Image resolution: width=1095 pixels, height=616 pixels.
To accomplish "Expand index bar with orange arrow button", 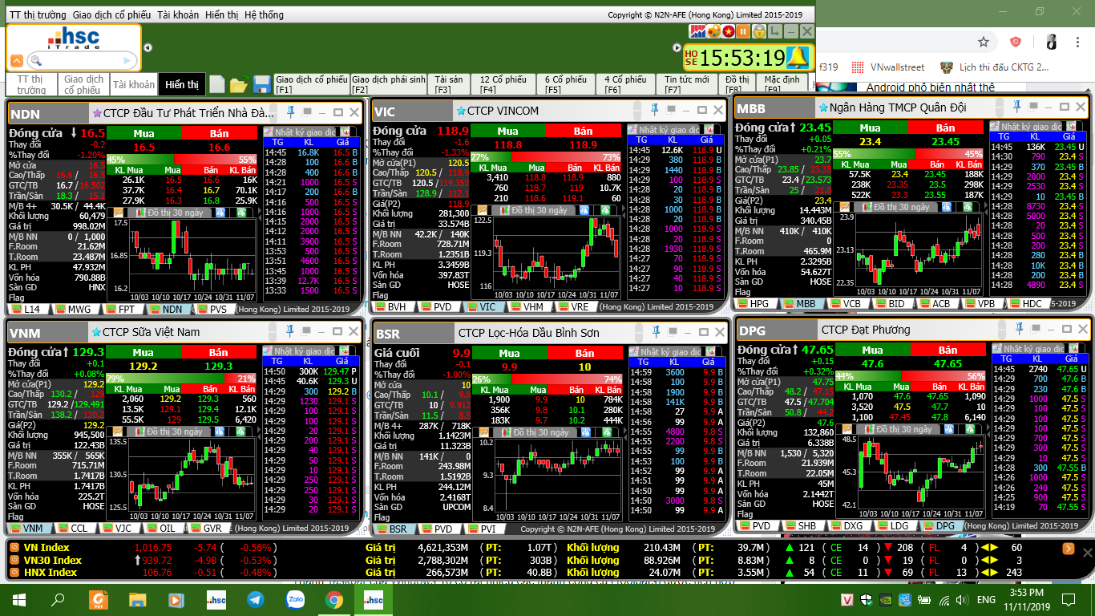I will (x=1069, y=549).
